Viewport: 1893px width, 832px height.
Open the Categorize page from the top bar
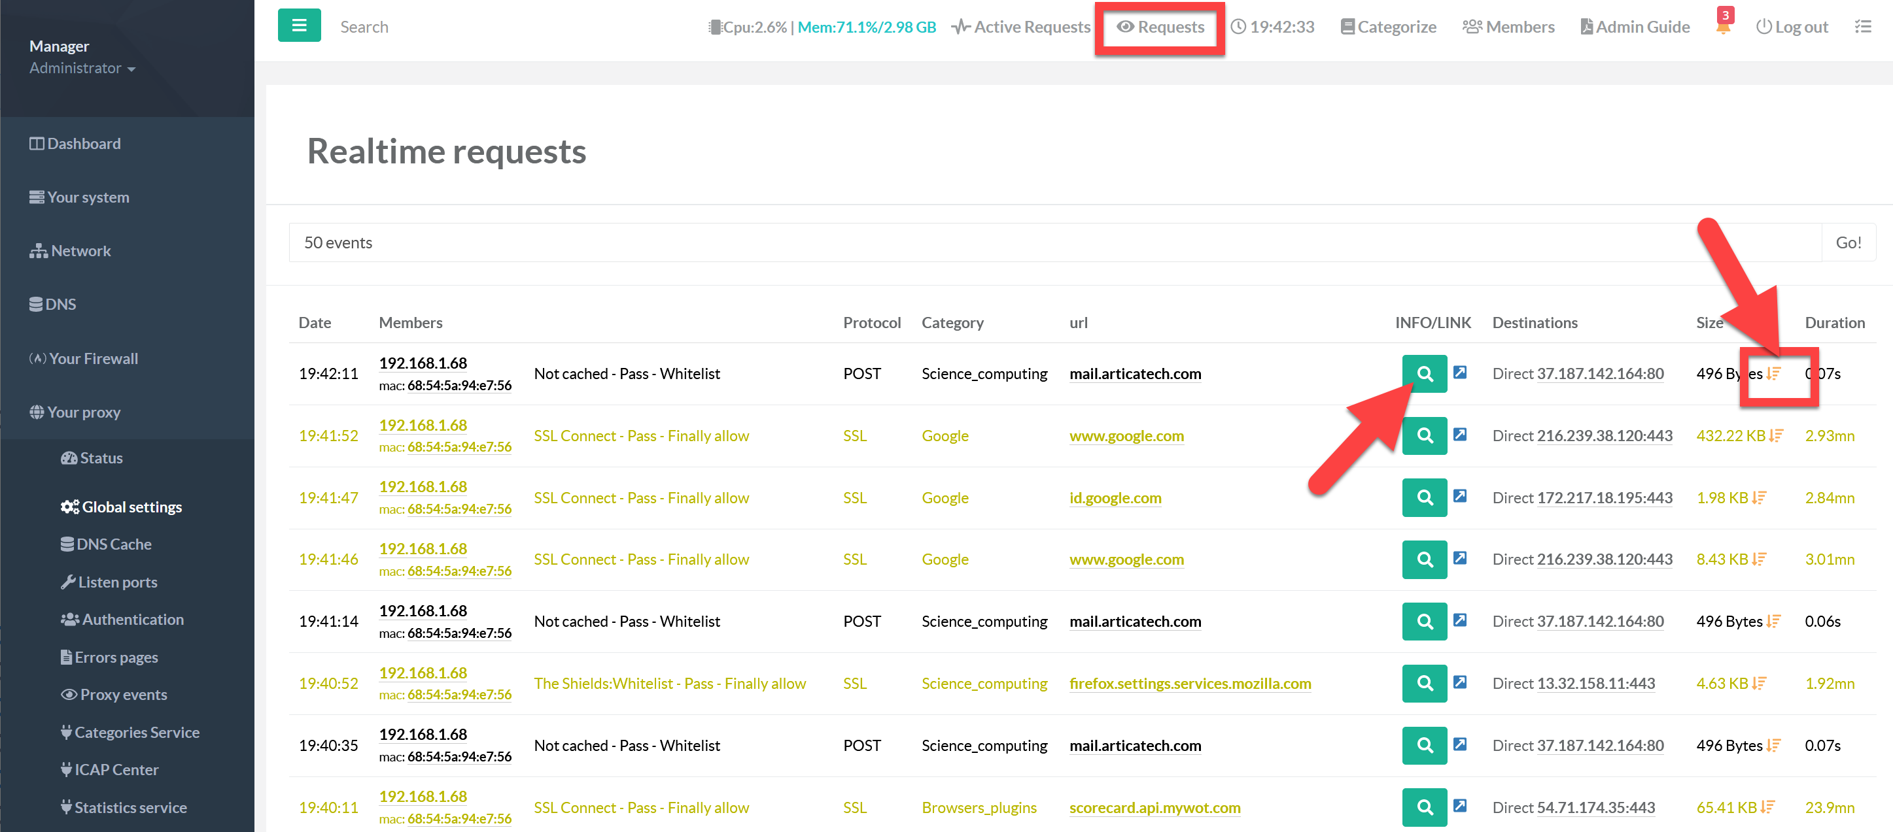click(1388, 27)
